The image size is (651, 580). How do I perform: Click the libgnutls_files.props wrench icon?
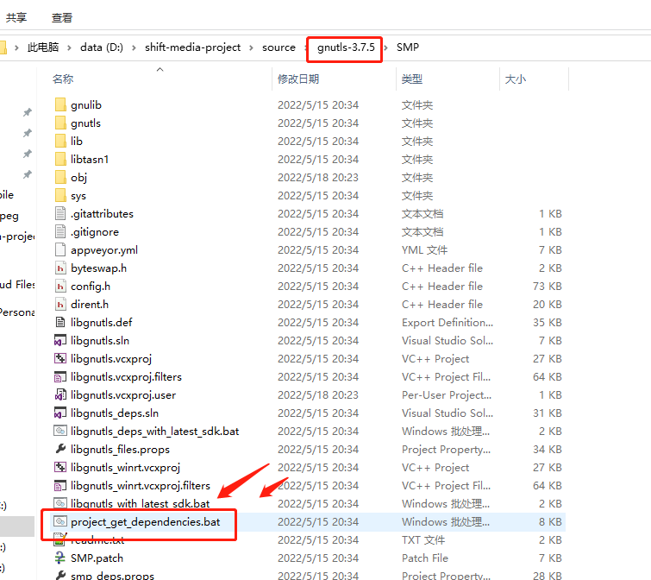click(60, 450)
